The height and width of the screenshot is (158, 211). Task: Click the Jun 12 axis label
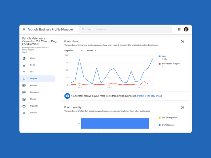(109, 87)
